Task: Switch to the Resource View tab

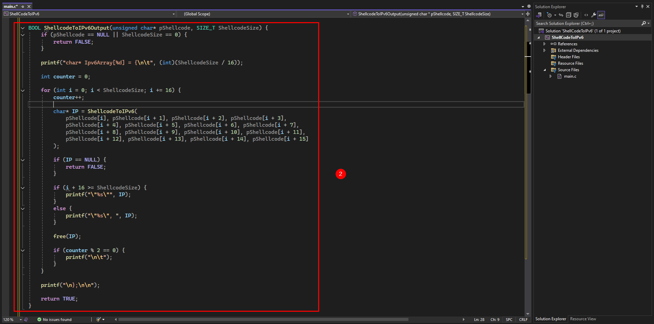Action: pos(583,319)
